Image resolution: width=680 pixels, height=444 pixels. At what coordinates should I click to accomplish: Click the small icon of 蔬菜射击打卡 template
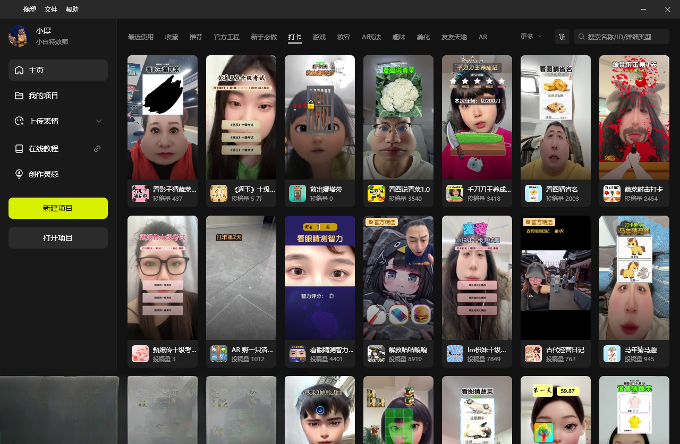coord(612,193)
